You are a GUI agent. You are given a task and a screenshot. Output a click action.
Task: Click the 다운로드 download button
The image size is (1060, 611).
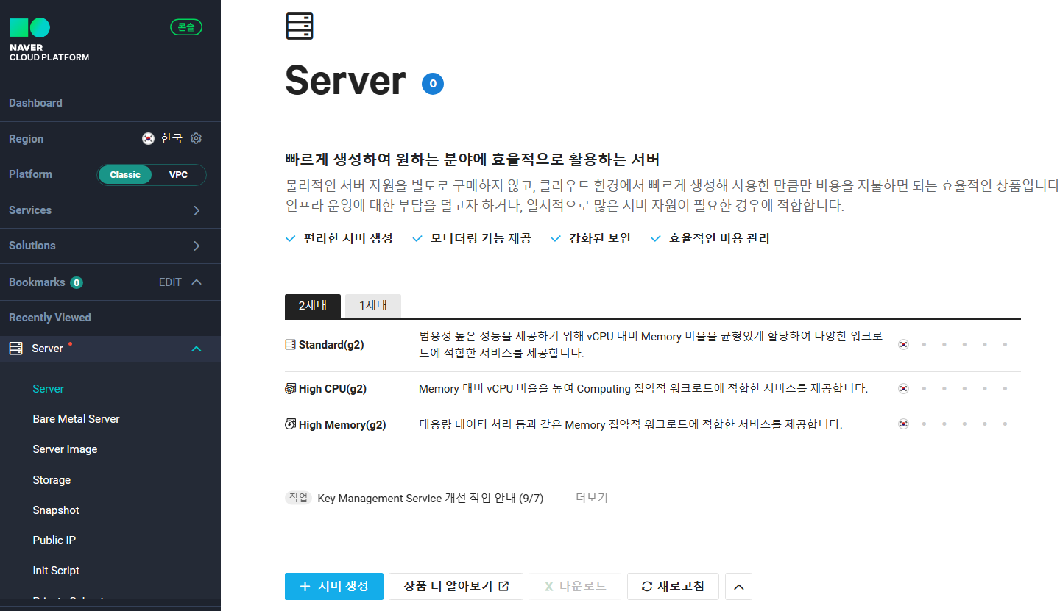pyautogui.click(x=575, y=586)
